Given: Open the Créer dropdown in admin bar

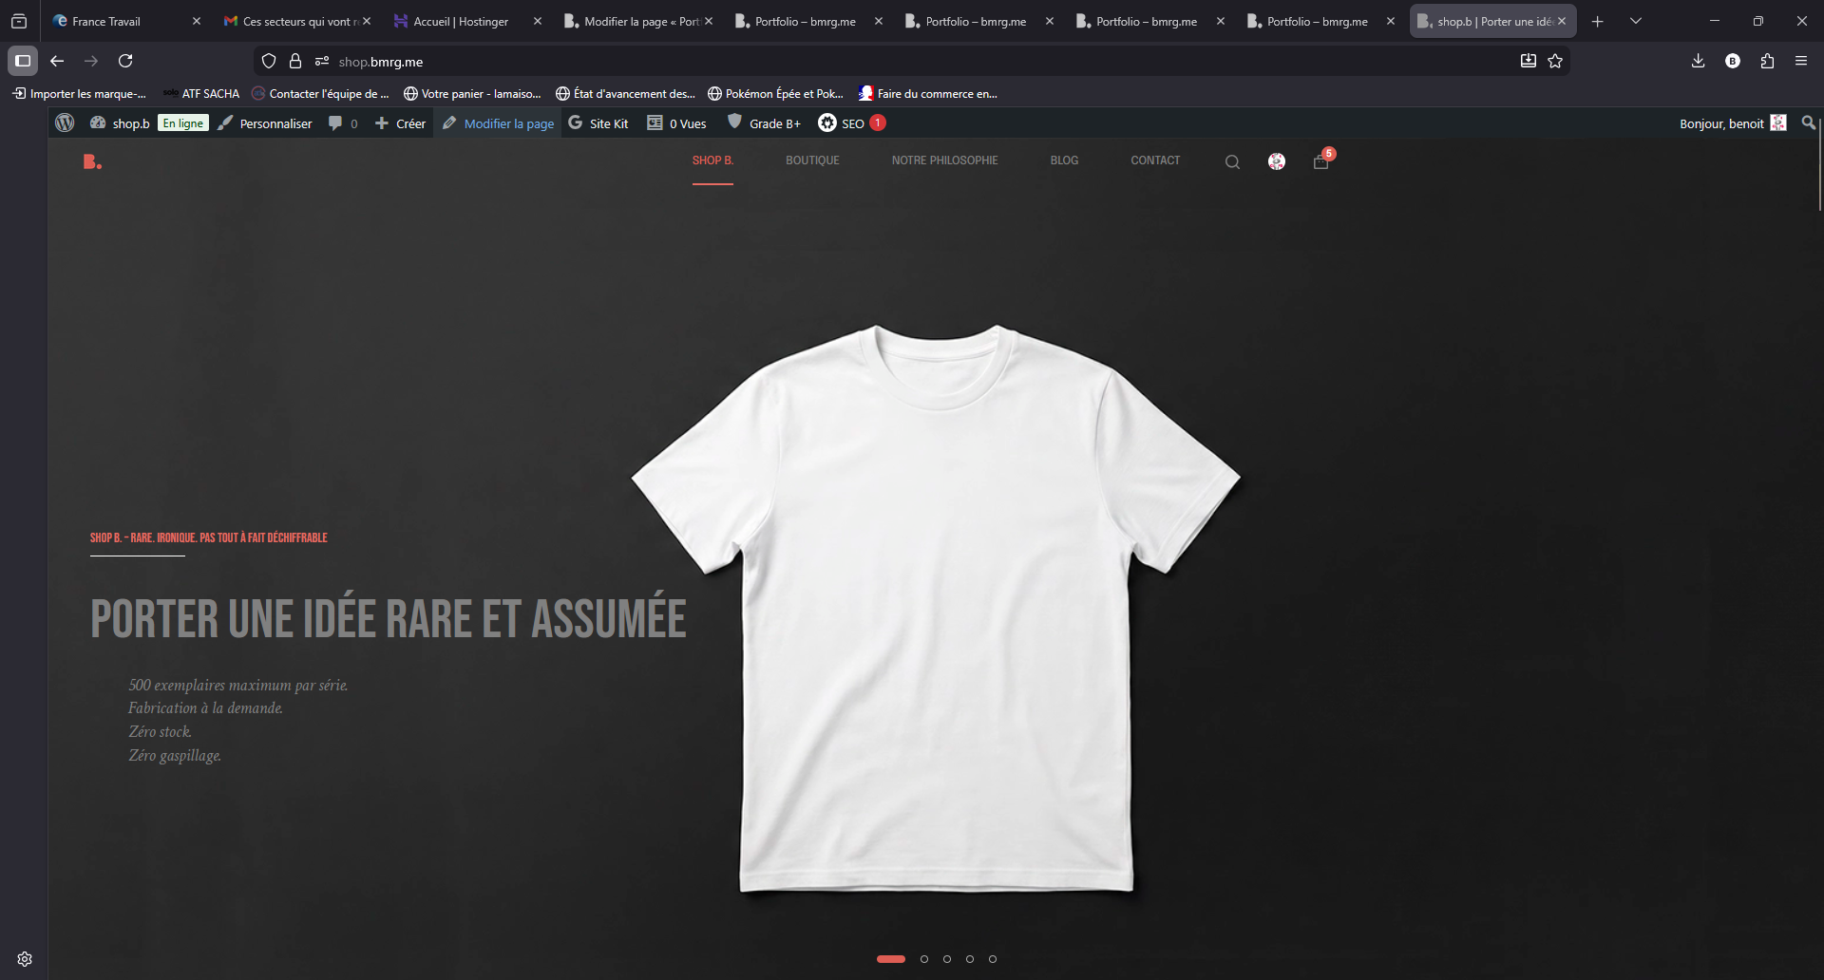Looking at the screenshot, I should [401, 123].
